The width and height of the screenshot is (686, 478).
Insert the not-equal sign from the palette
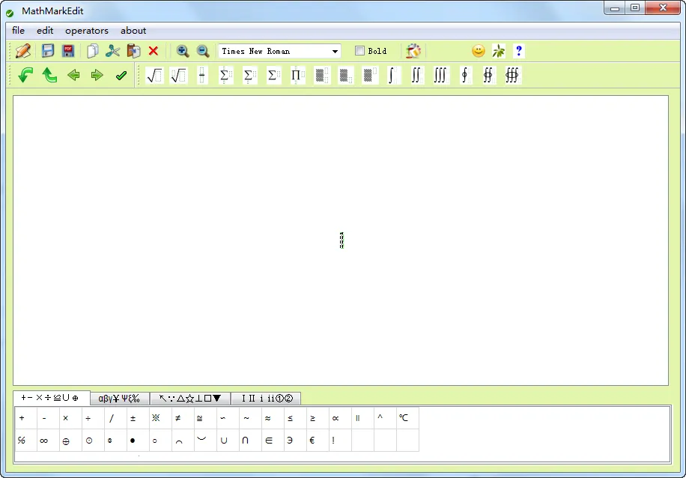177,418
